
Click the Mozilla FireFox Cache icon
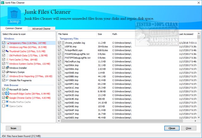[x=7, y=102]
